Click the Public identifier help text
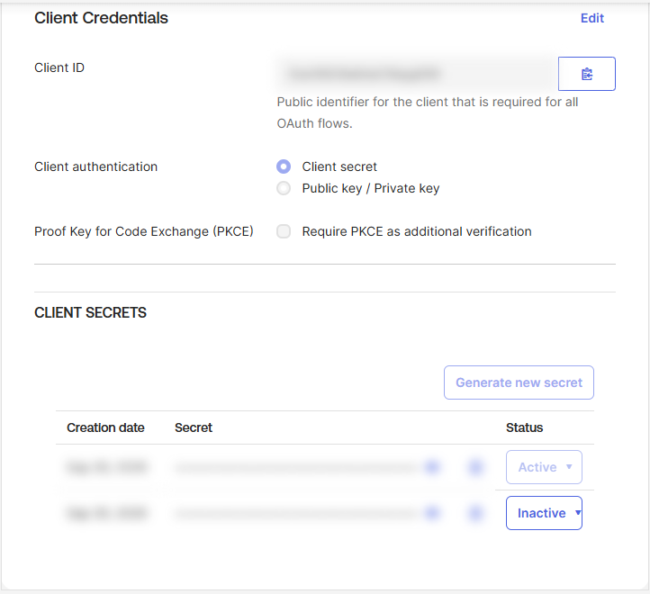The image size is (650, 594). 428,112
